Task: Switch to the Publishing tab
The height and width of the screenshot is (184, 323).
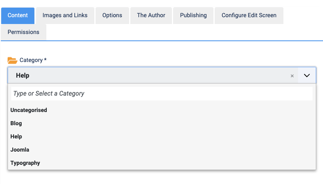Action: pyautogui.click(x=193, y=16)
